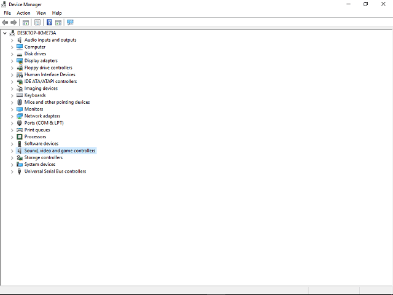Click the Back arrow toolbar icon

pyautogui.click(x=5, y=23)
